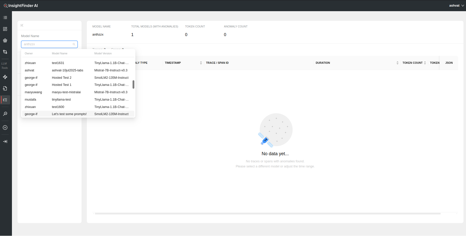The height and width of the screenshot is (236, 466).
Task: Click the pentagon-shaped sidebar icon
Action: (x=5, y=40)
